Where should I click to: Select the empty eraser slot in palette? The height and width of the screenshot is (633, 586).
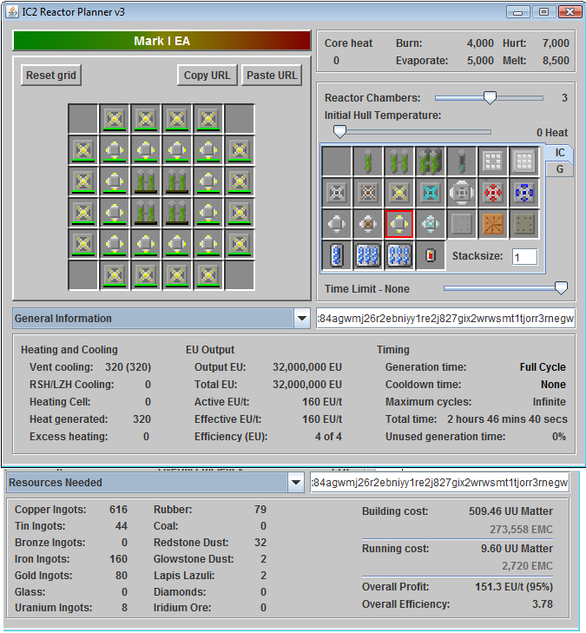coord(337,161)
